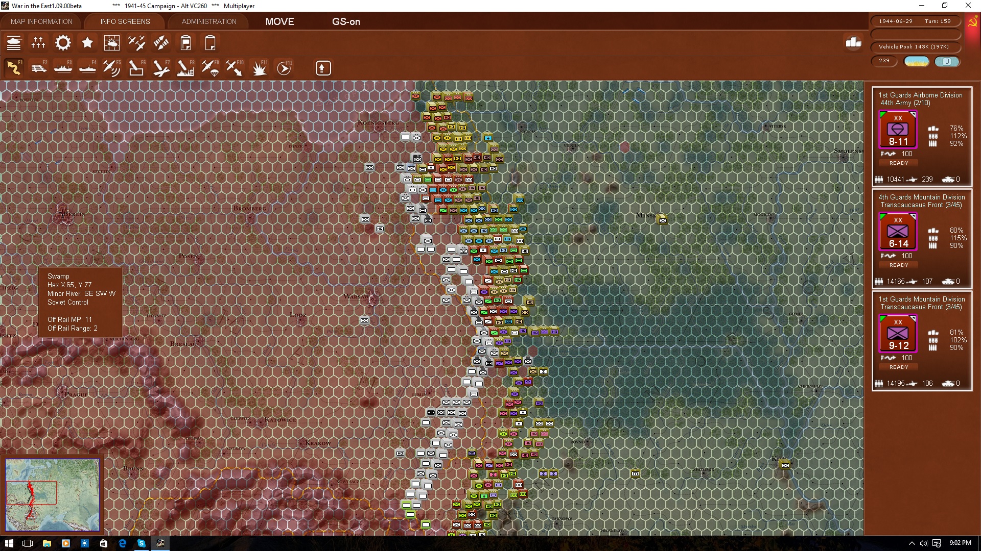Open Skype from the taskbar
Screen dimensions: 981x551
click(141, 543)
